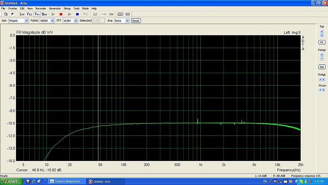The height and width of the screenshot is (185, 328).
Task: Switch to Creative MediaSource taskbar window
Action: tap(67, 181)
